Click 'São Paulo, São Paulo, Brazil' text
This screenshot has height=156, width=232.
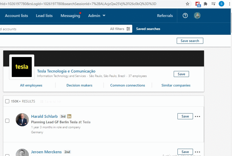point(107,76)
